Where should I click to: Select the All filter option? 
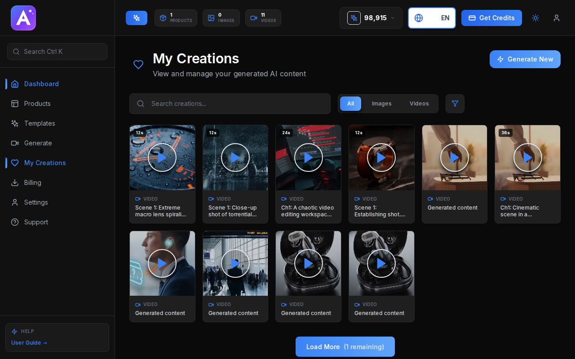tap(350, 104)
